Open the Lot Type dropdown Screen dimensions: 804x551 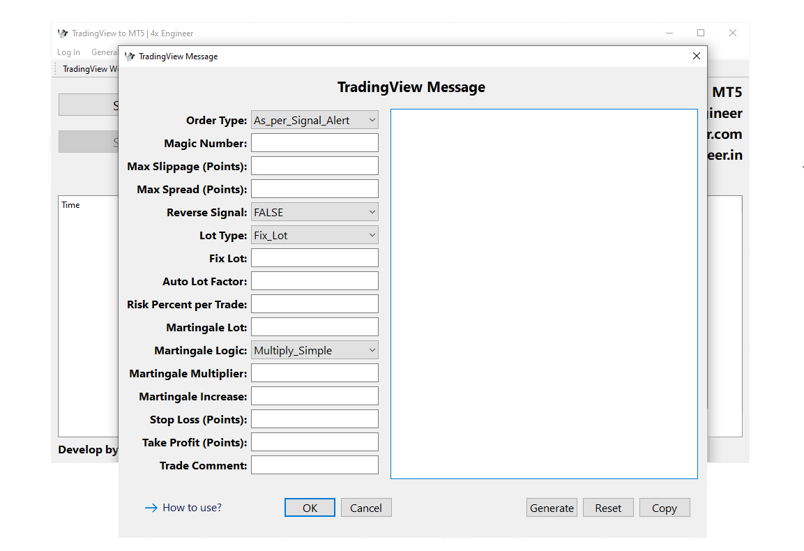pyautogui.click(x=314, y=236)
